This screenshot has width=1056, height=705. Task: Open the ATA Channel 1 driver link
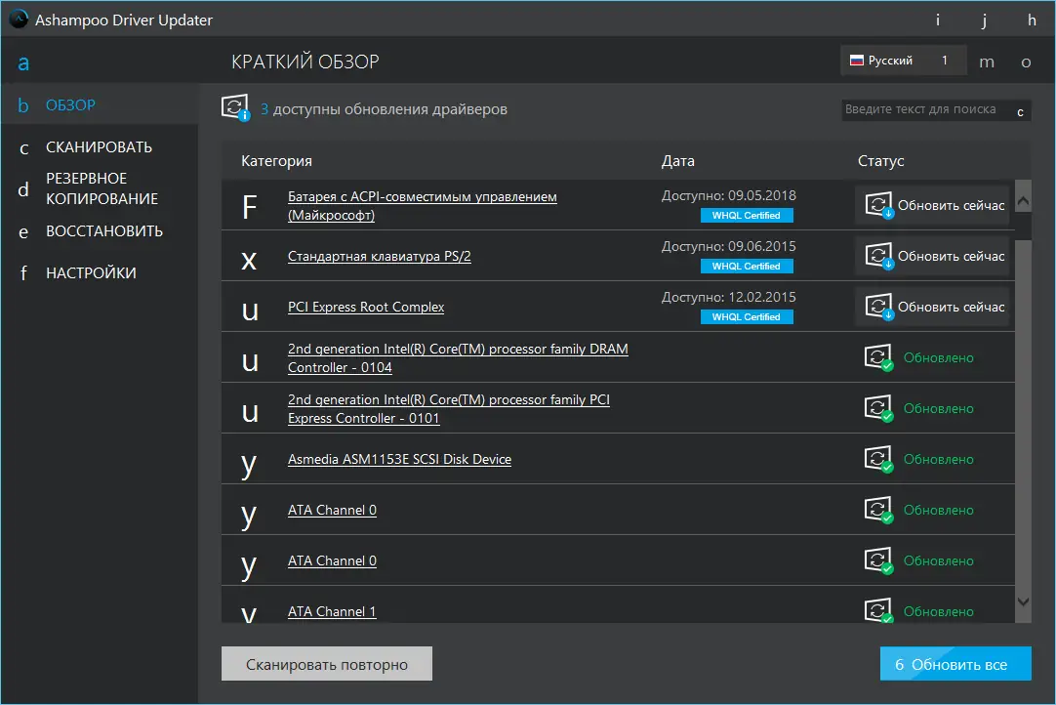coord(332,611)
